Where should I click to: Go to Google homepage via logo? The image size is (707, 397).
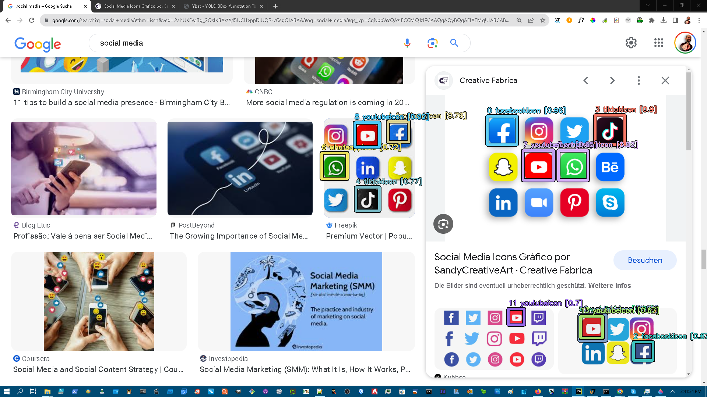tap(38, 44)
